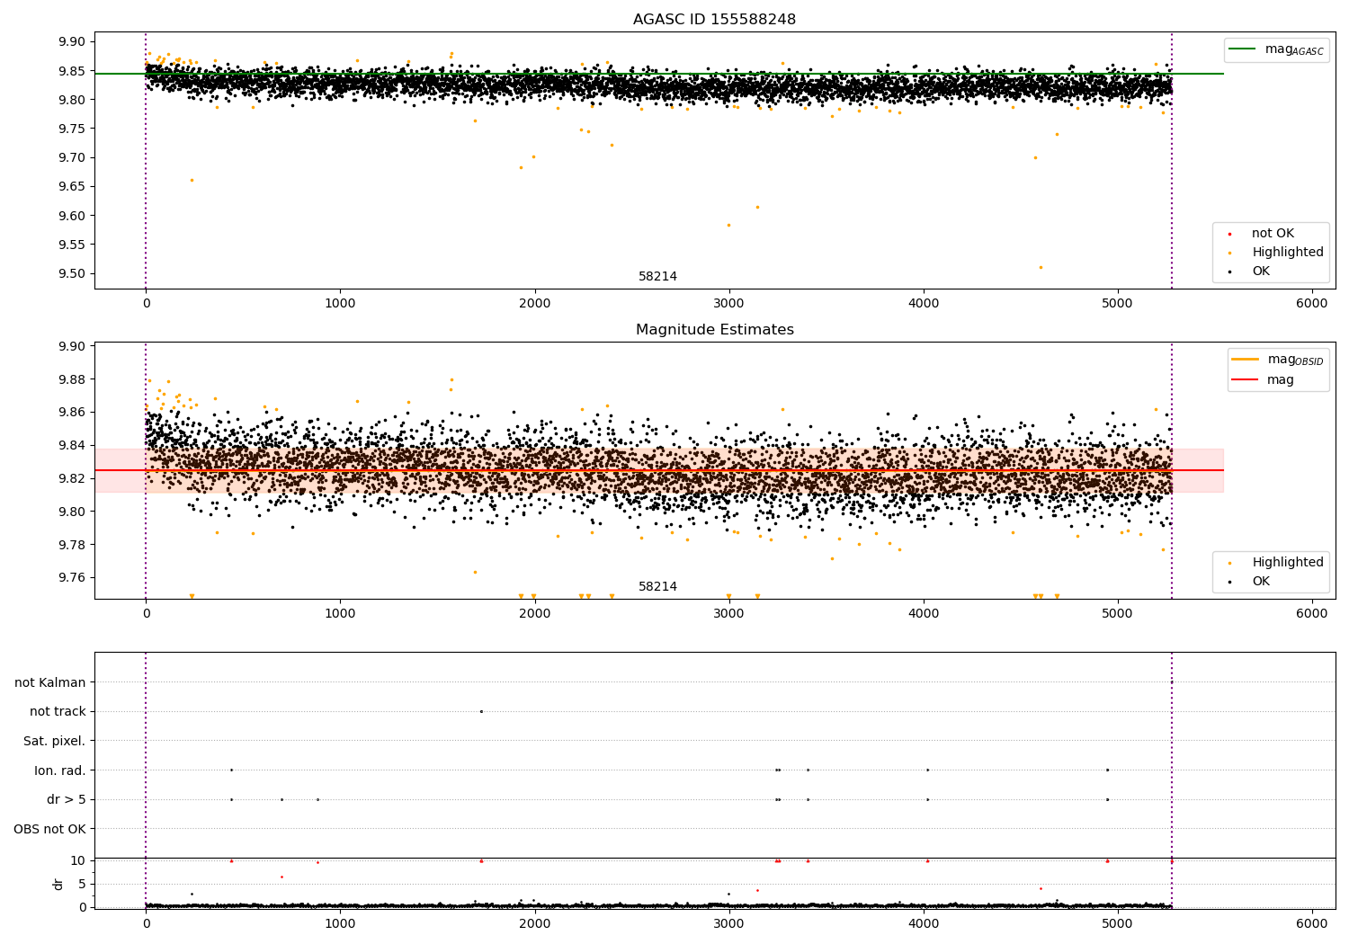
Task: Click the 'Ion. rad.' axis label
Action: tap(60, 770)
